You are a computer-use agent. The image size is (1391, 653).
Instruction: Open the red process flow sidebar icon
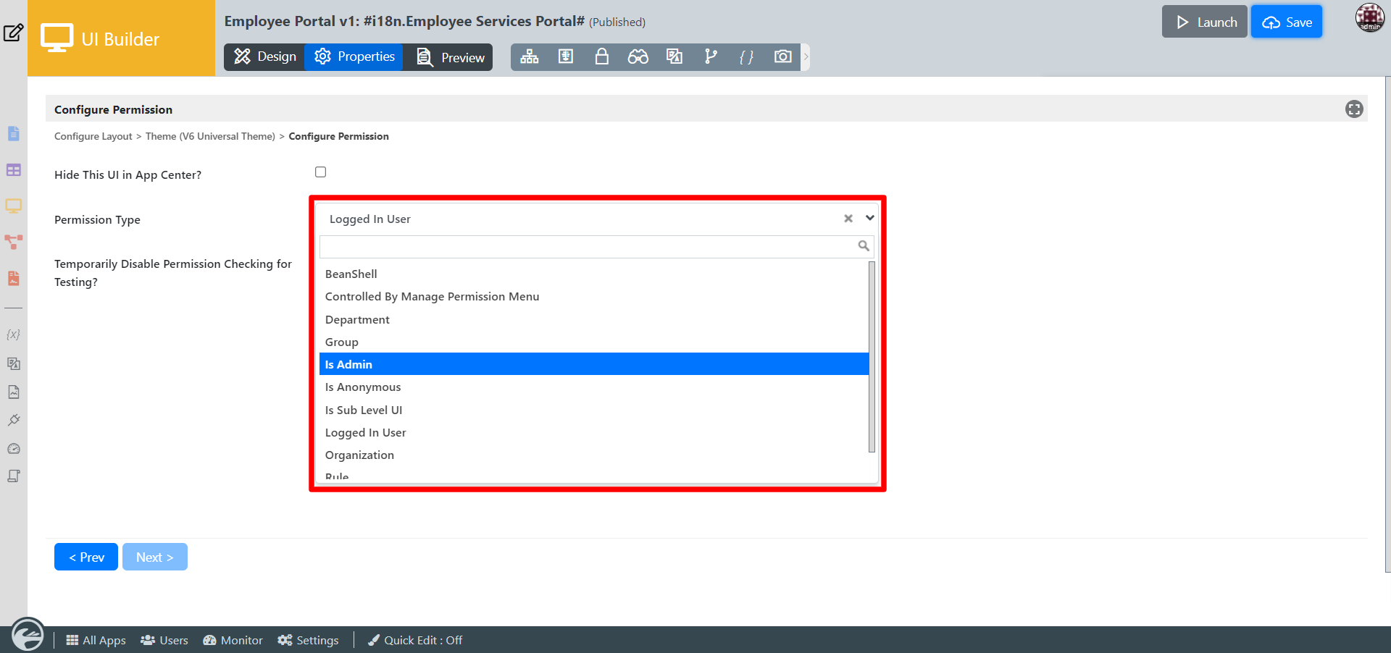tap(14, 242)
